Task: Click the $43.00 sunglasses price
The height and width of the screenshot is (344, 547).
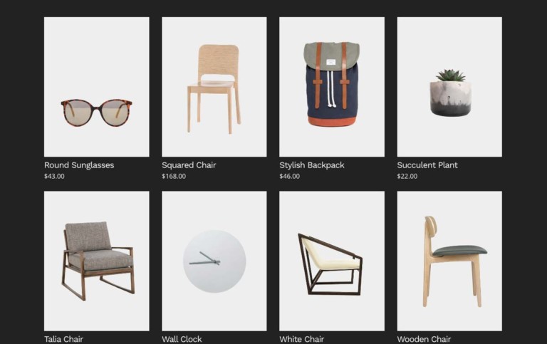Action: [x=54, y=176]
